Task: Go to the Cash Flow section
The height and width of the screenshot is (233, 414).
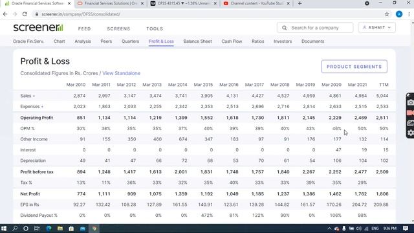Action: 232,41
